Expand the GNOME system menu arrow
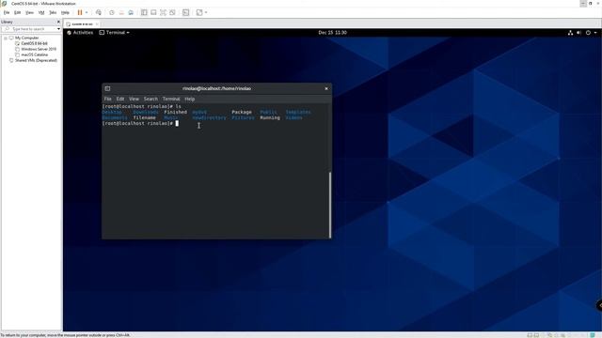The height and width of the screenshot is (338, 602). (x=595, y=33)
